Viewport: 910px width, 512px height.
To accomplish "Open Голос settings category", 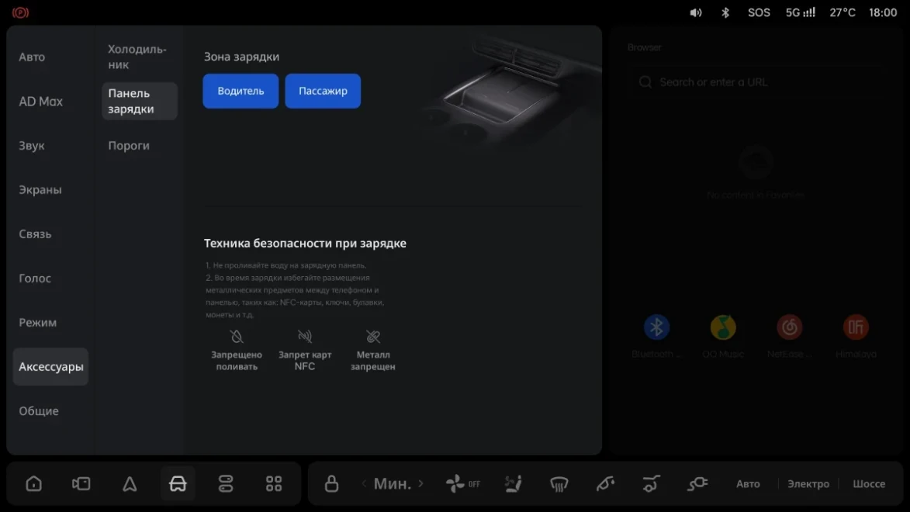I will pyautogui.click(x=35, y=278).
